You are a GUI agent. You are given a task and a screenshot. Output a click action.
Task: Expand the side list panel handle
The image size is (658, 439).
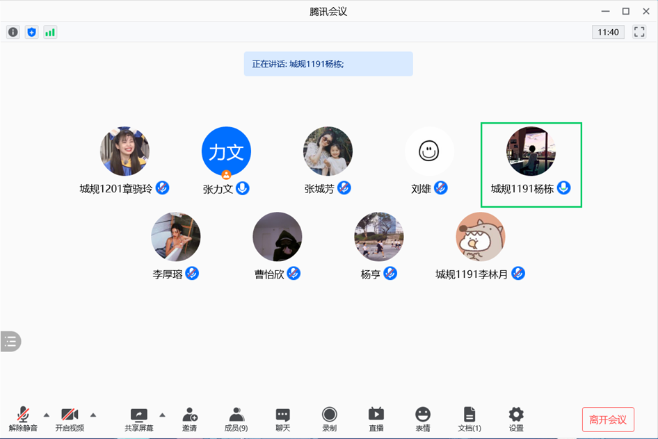pos(10,341)
